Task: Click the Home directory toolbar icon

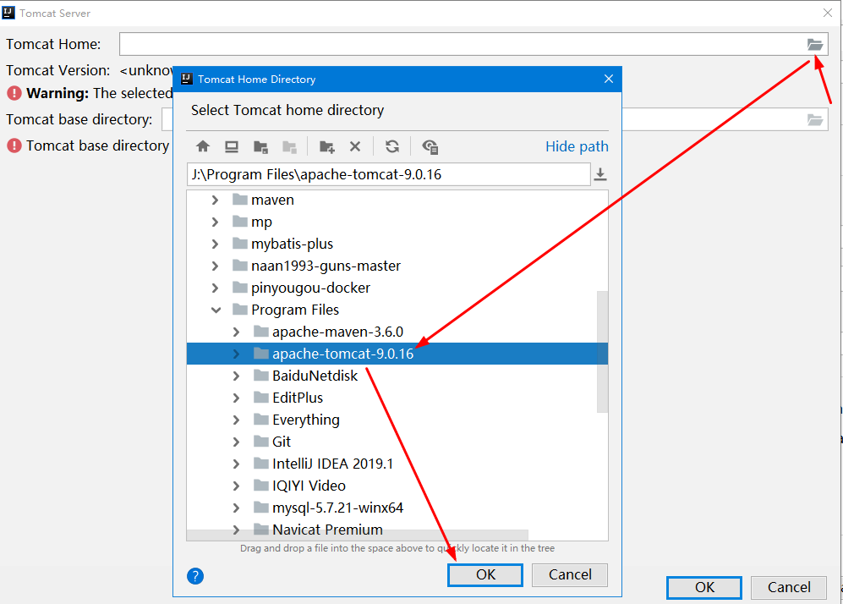Action: pyautogui.click(x=203, y=146)
